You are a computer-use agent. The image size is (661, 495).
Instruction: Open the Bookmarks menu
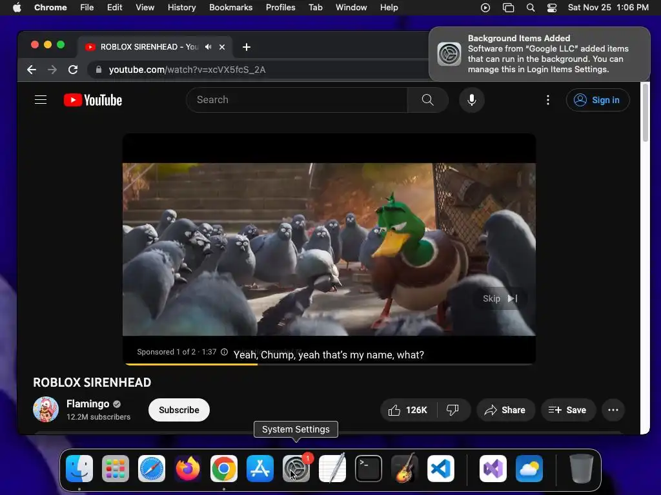click(x=230, y=8)
